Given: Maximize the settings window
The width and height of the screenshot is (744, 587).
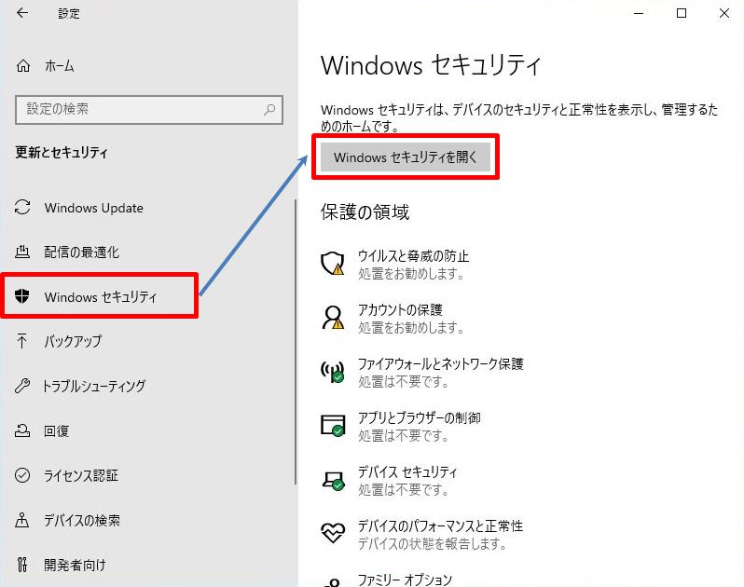Looking at the screenshot, I should click(681, 13).
